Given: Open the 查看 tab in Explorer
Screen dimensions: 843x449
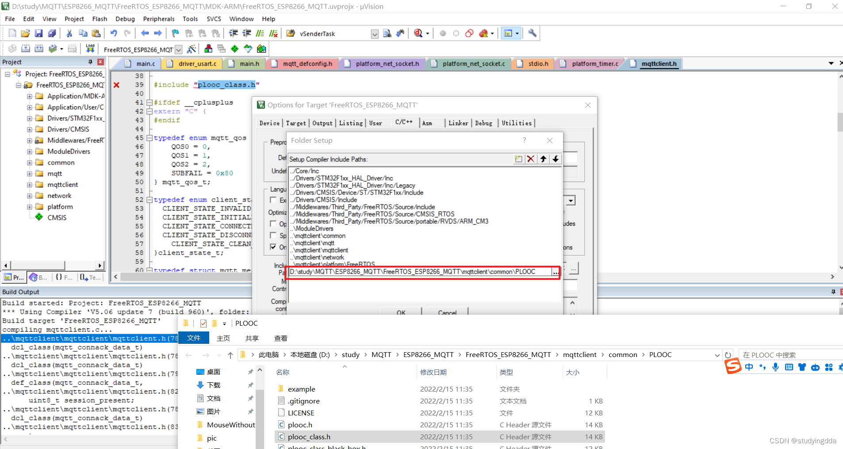Looking at the screenshot, I should tap(280, 339).
